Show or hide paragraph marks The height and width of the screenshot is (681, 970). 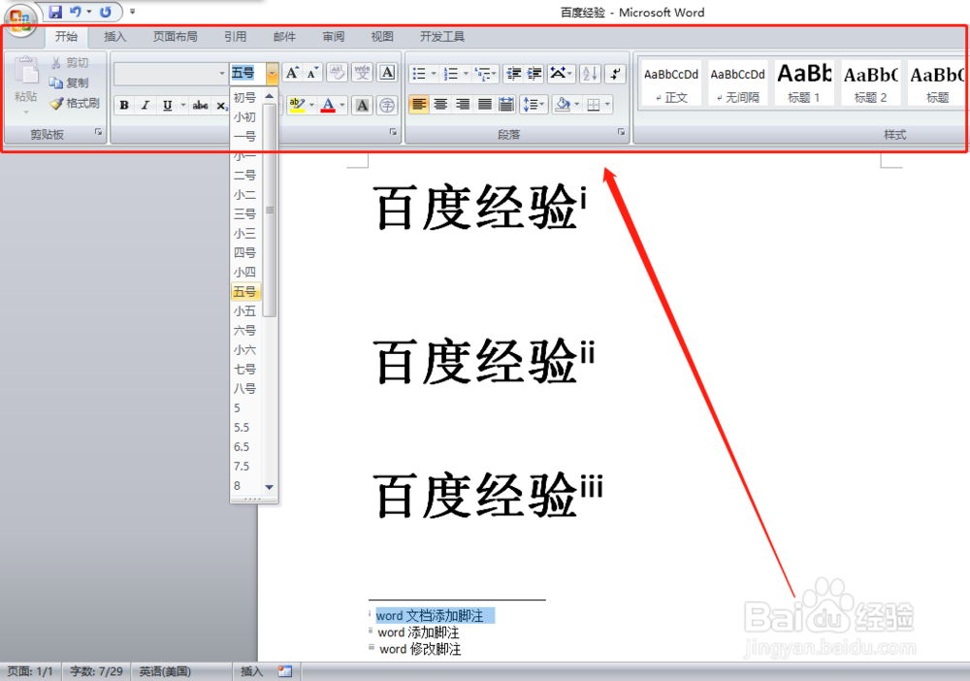pos(615,75)
